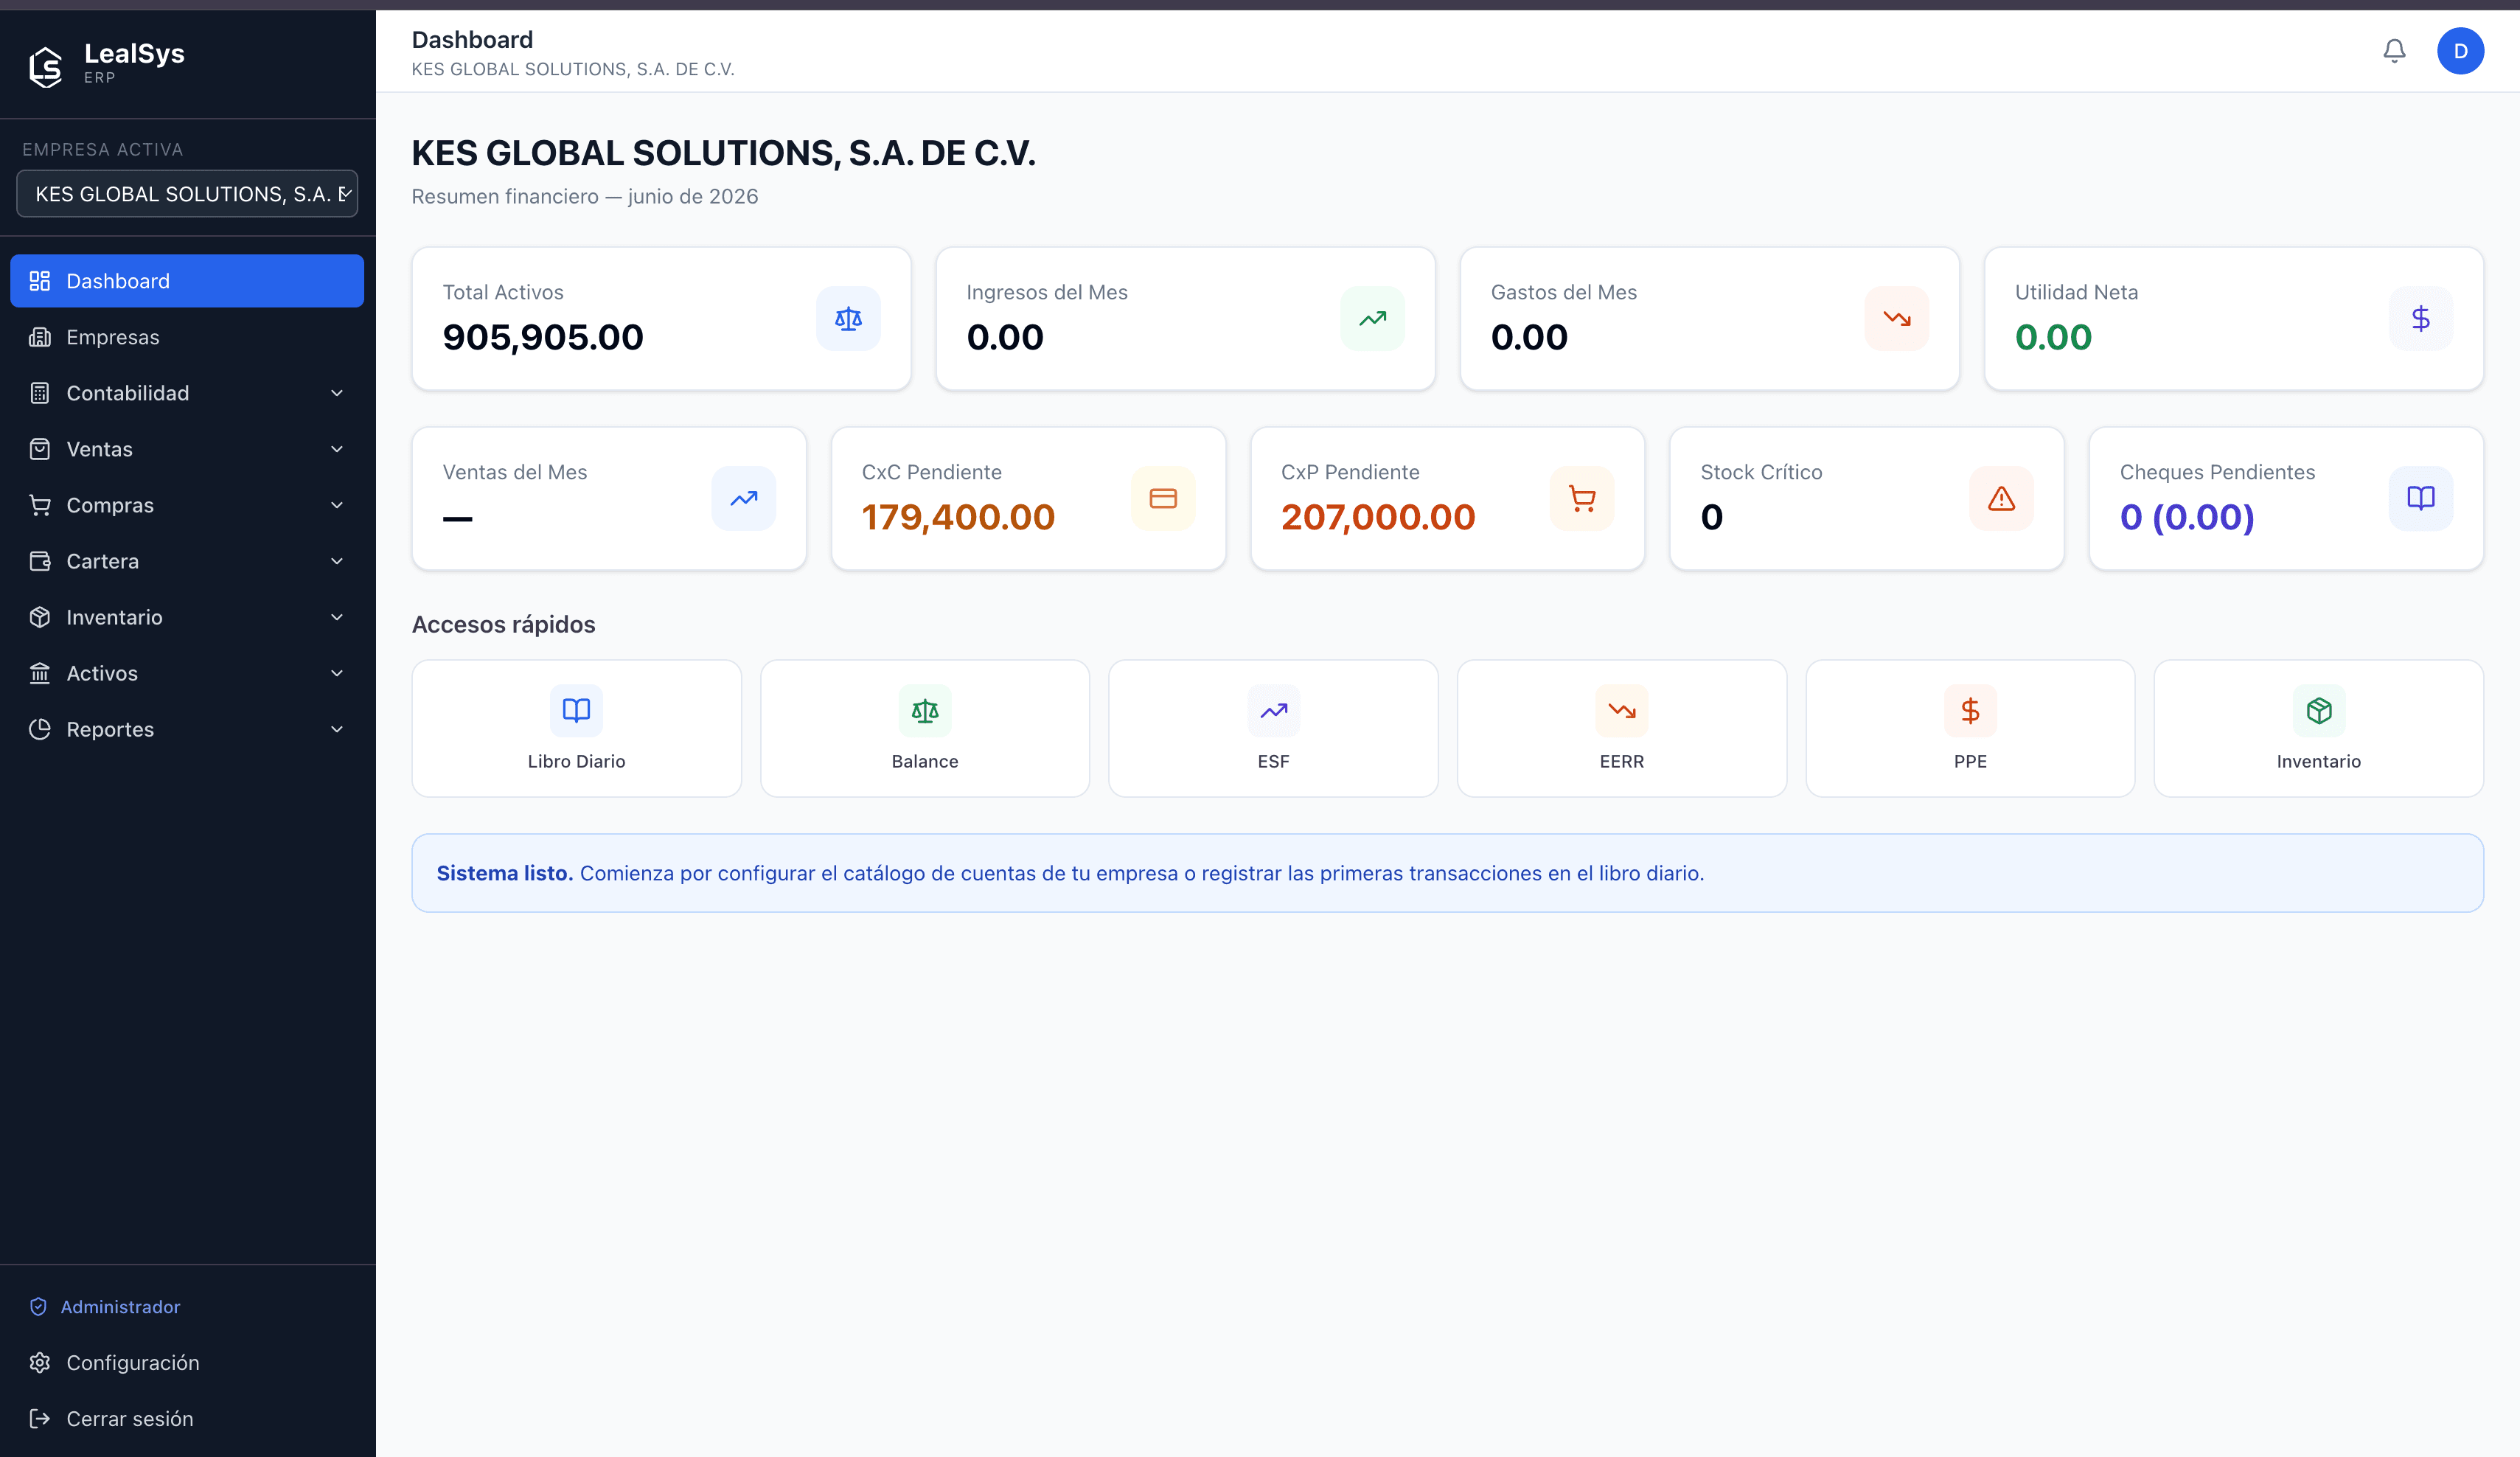This screenshot has height=1457, width=2520.
Task: Open the ESF quick access card
Action: click(1273, 728)
